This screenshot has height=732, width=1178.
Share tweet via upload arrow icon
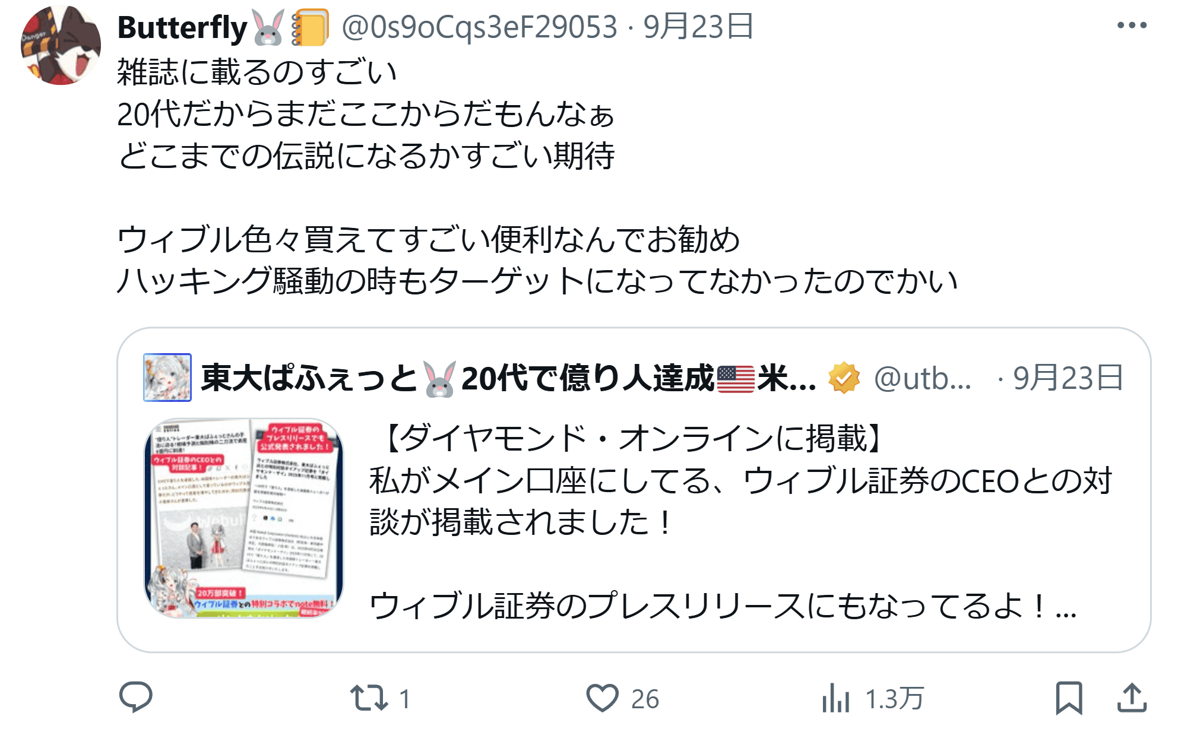1132,698
